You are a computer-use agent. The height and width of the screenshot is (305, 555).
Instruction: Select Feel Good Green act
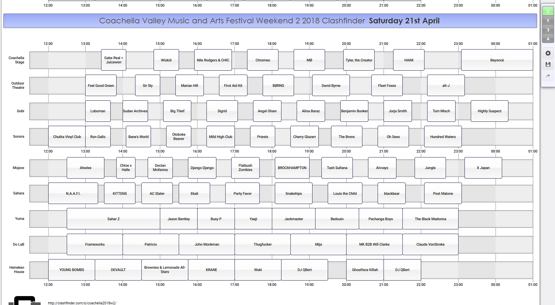point(101,85)
